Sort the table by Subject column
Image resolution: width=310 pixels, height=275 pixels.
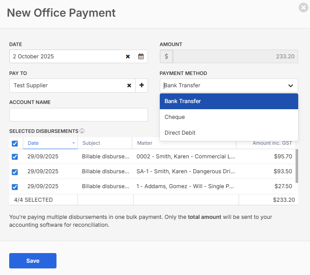click(91, 143)
